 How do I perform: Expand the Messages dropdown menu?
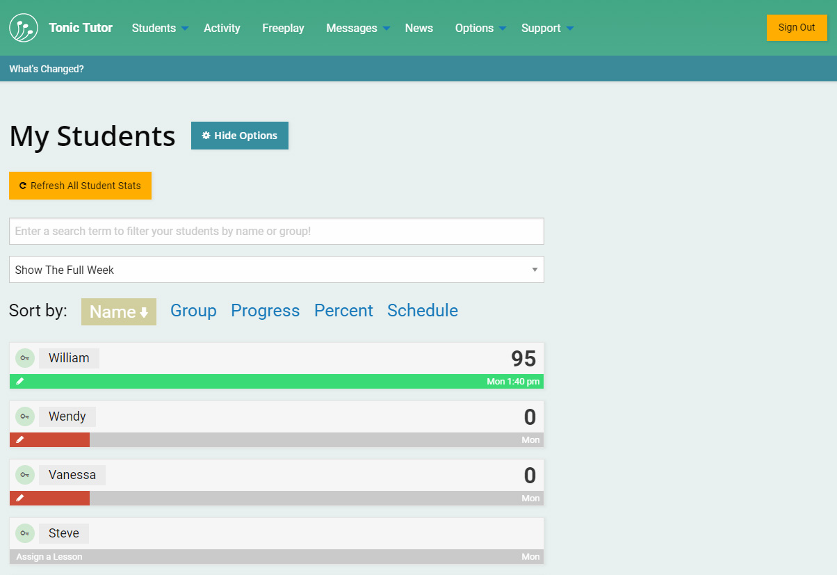[x=357, y=28]
